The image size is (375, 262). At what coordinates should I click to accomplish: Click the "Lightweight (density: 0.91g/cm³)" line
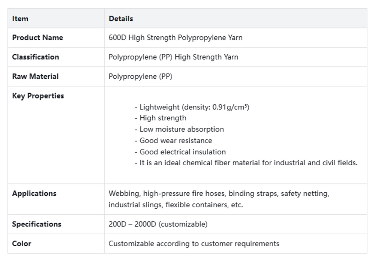pyautogui.click(x=192, y=107)
